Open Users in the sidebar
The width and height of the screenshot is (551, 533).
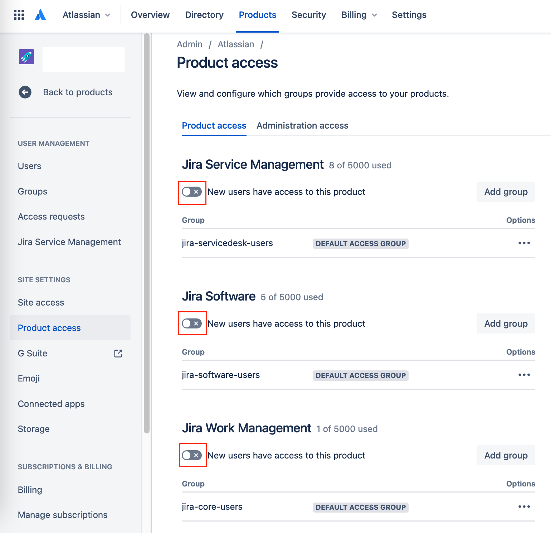click(29, 166)
